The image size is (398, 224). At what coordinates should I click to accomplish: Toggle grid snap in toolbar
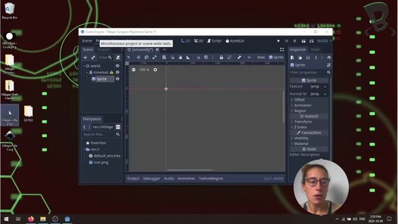point(206,57)
